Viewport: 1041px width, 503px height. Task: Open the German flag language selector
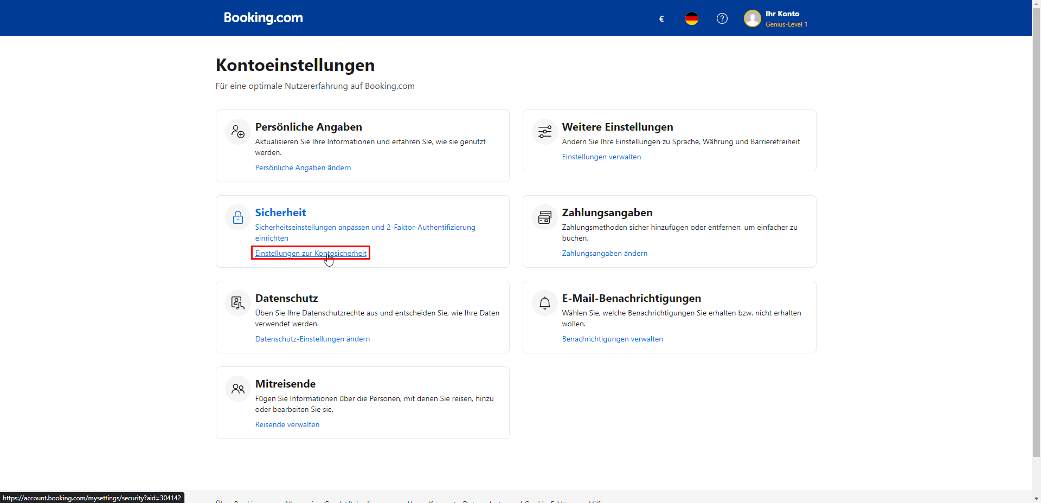[x=691, y=18]
